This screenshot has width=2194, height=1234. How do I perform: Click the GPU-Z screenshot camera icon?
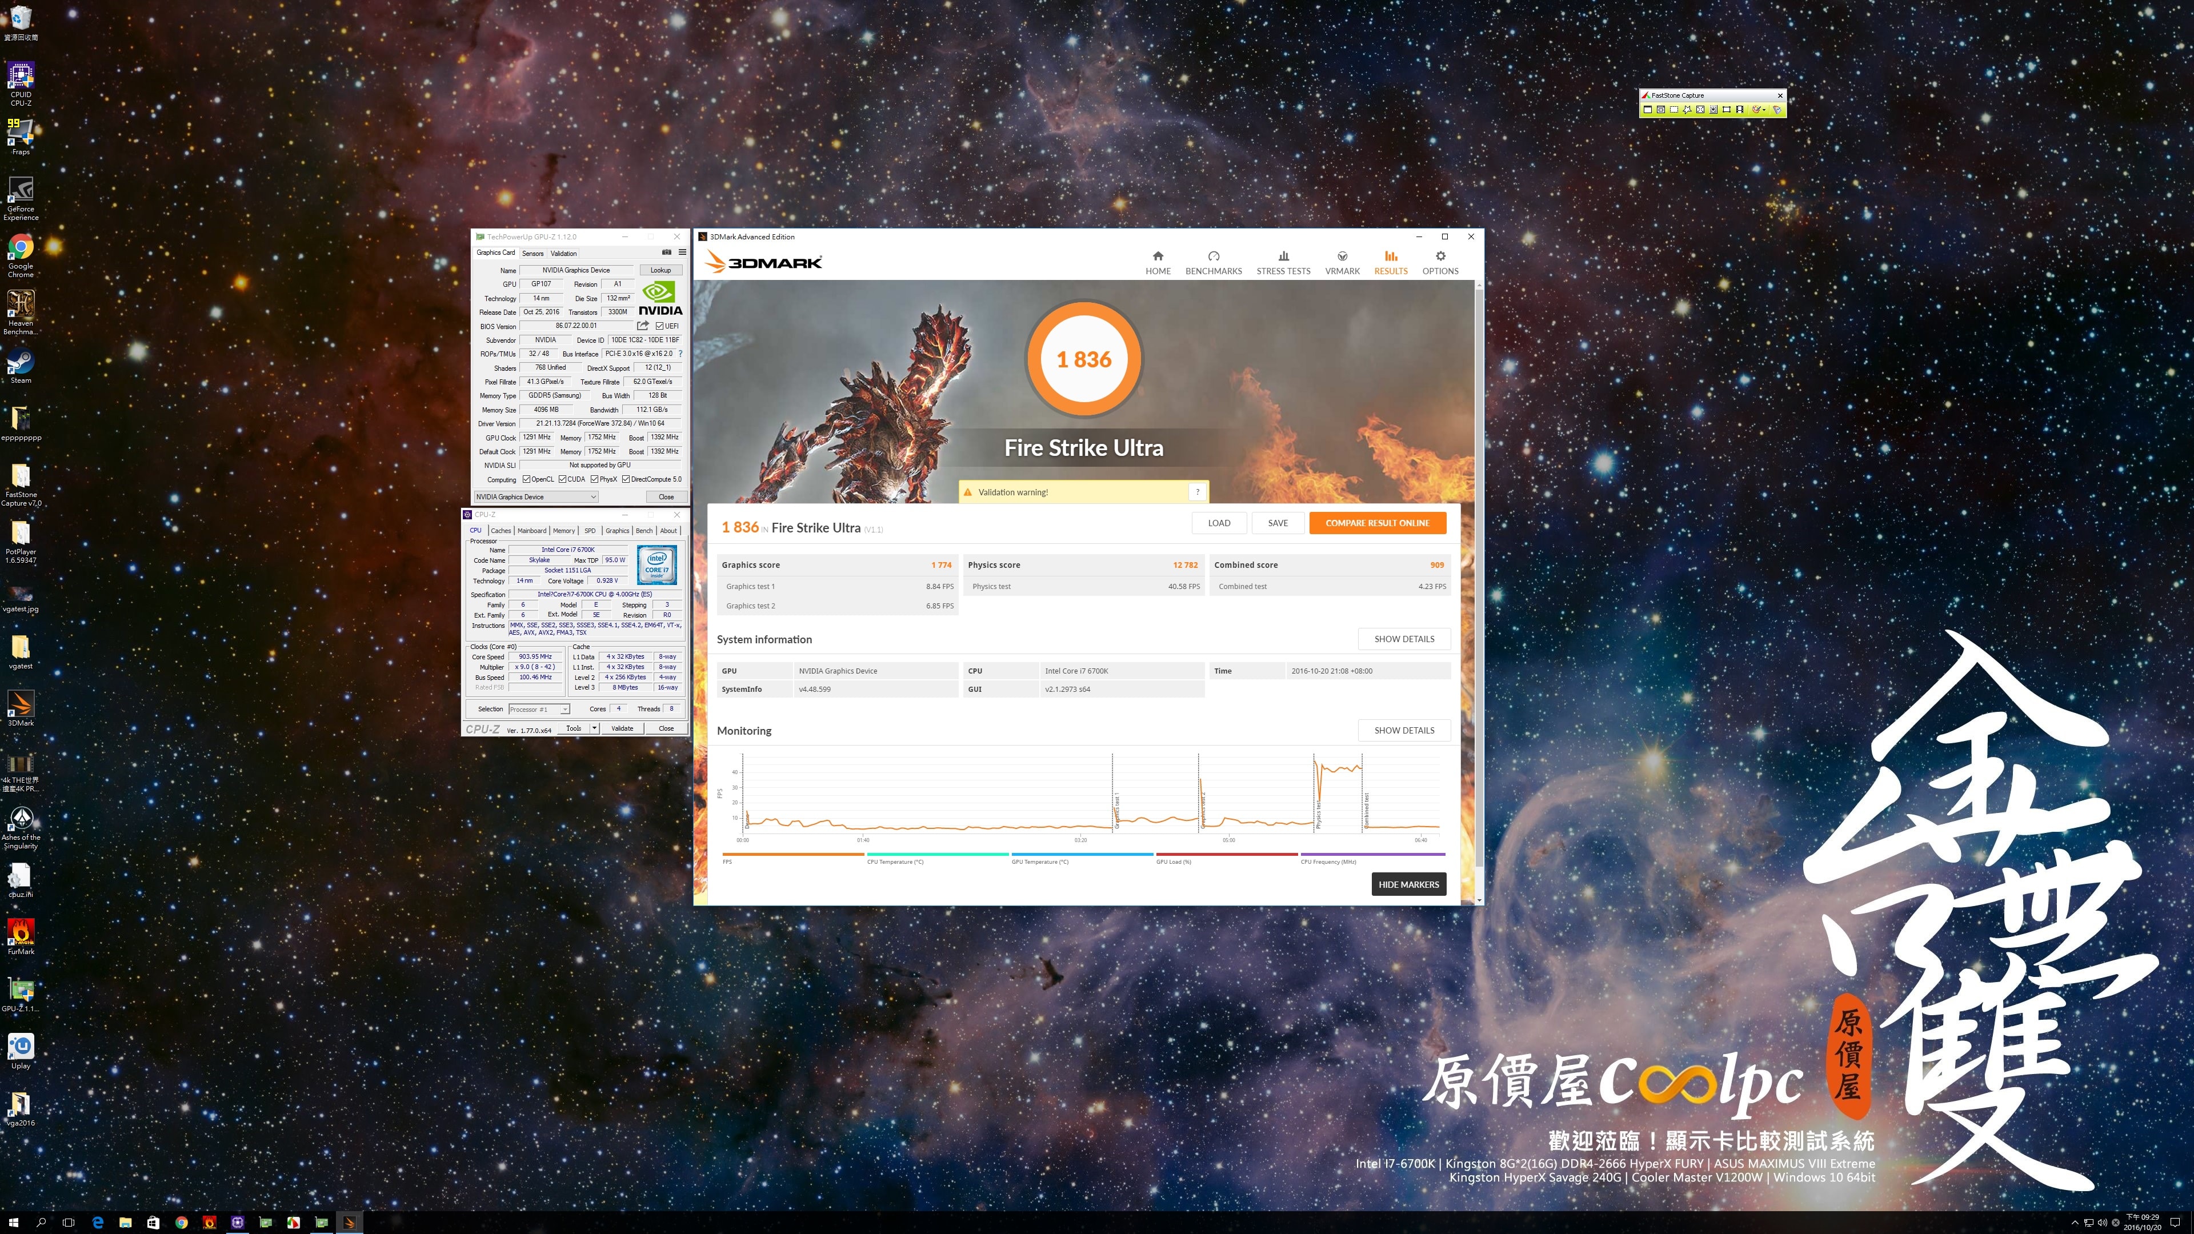point(666,252)
